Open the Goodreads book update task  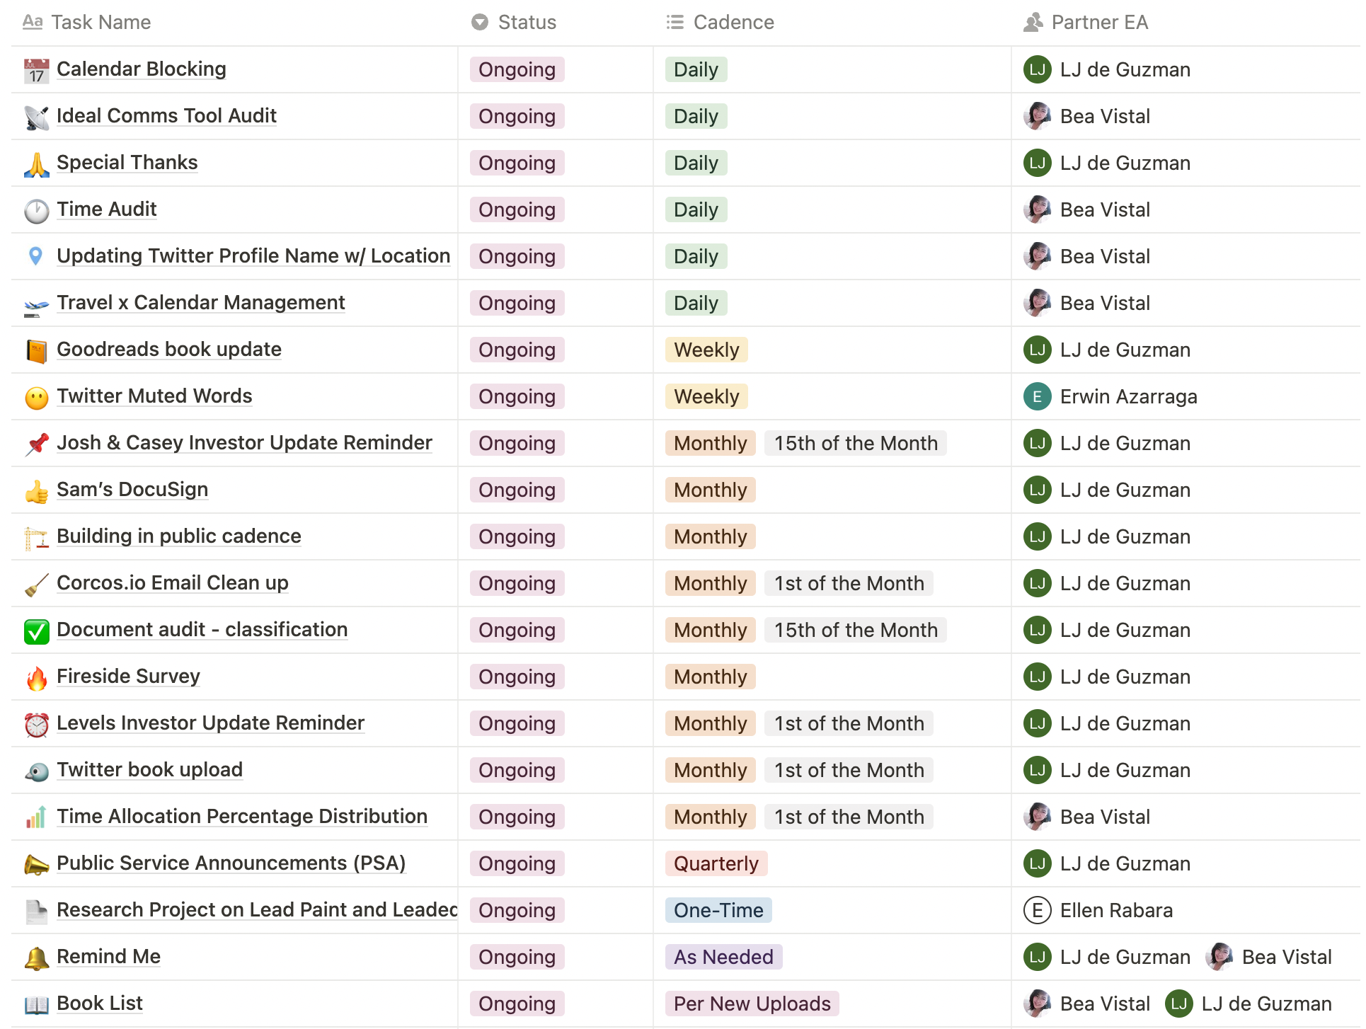coord(168,350)
